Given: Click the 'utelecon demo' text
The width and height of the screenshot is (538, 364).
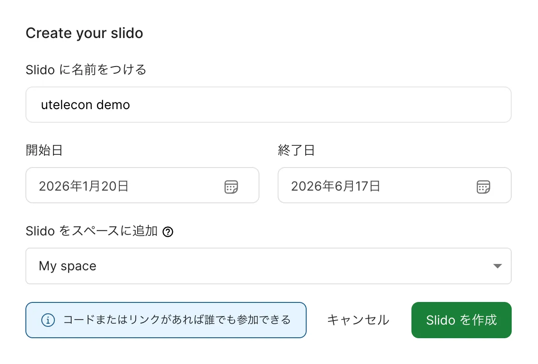Looking at the screenshot, I should pyautogui.click(x=85, y=105).
